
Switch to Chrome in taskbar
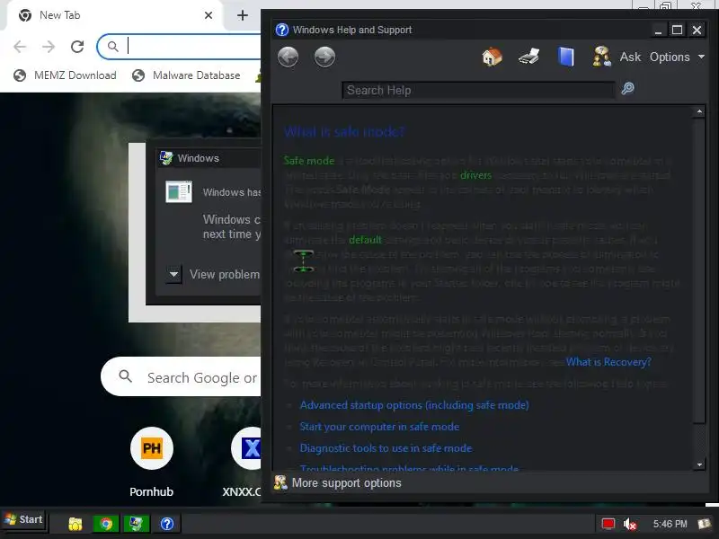point(105,524)
